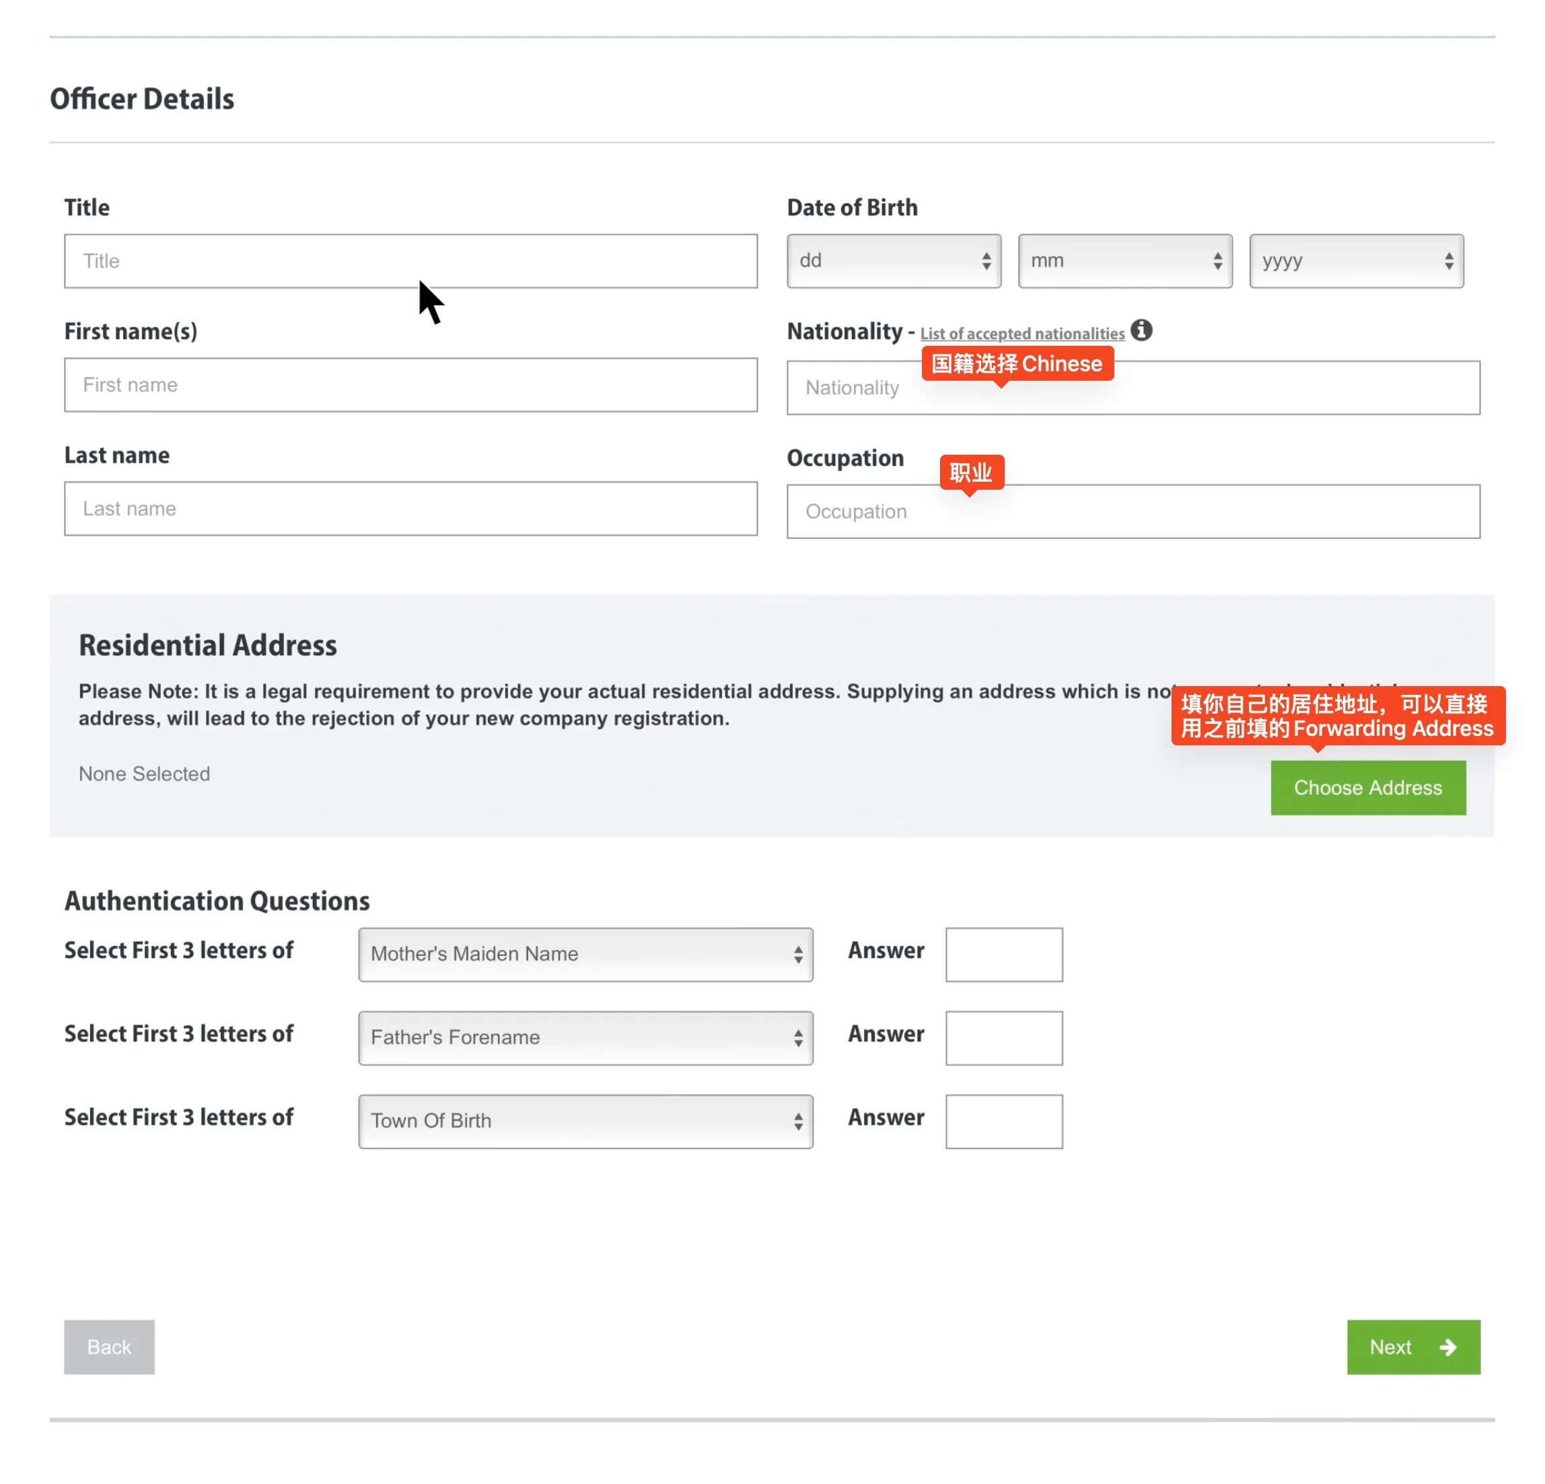Click the Mother's Maiden Name answer box
This screenshot has height=1484, width=1545.
click(1003, 955)
